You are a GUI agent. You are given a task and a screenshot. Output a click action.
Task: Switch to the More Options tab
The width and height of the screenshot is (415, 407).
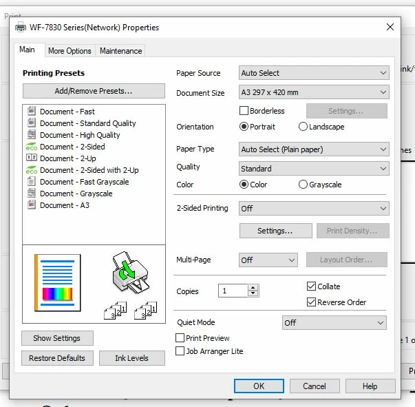pyautogui.click(x=70, y=51)
